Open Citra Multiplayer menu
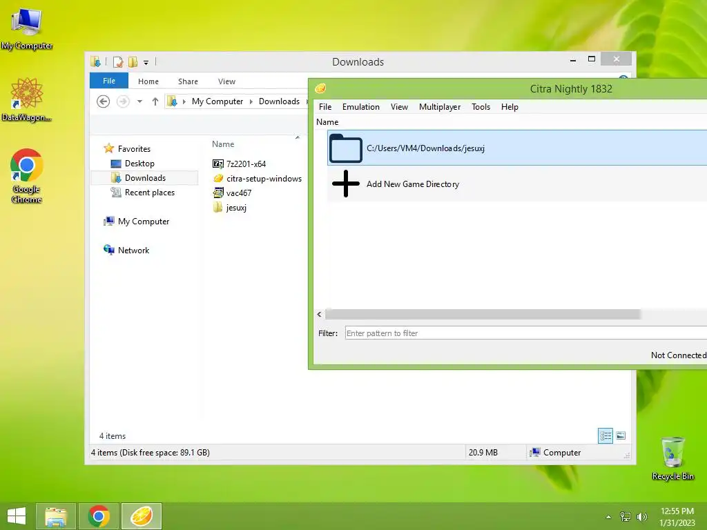Image resolution: width=707 pixels, height=530 pixels. tap(440, 107)
